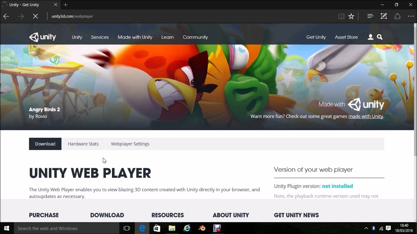417x234 pixels.
Task: Open site search magnifier icon
Action: pyautogui.click(x=380, y=37)
